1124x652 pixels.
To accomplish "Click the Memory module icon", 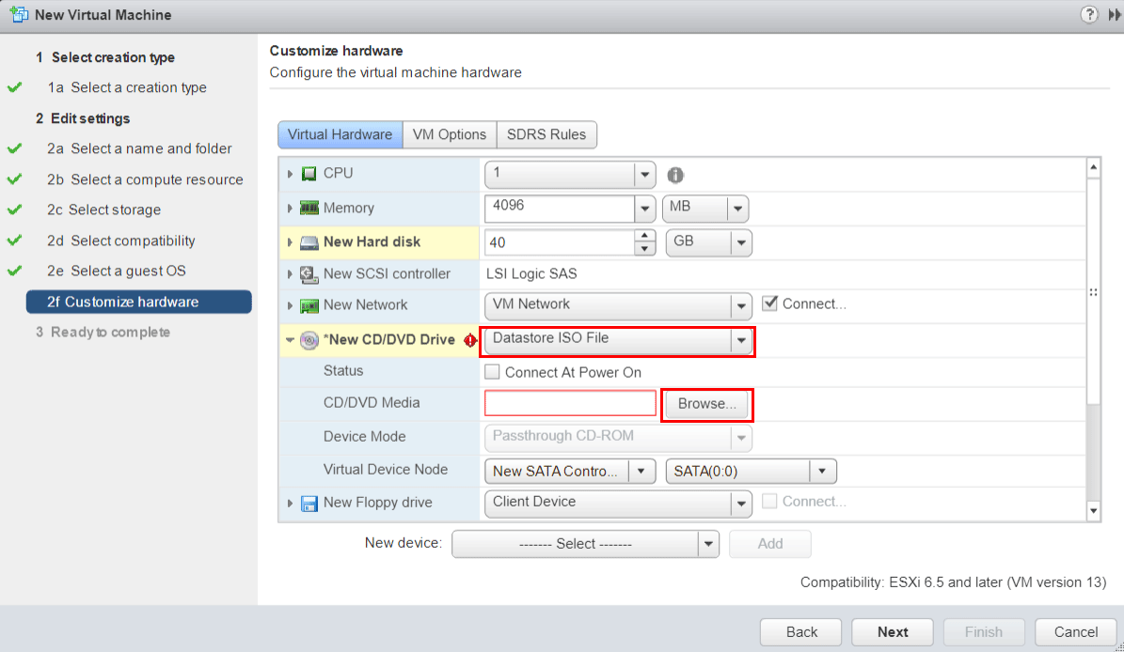I will pyautogui.click(x=309, y=209).
